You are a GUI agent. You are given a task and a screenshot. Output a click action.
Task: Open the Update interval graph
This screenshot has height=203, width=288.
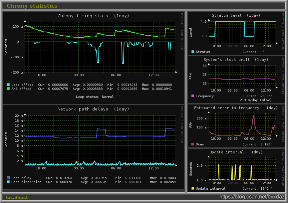[236, 170]
